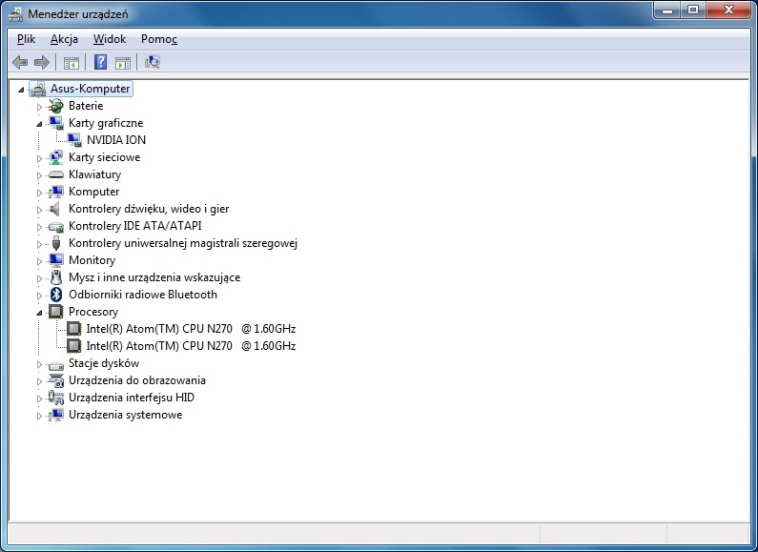Click the scan for hardware changes icon
The width and height of the screenshot is (758, 552).
pos(153,62)
